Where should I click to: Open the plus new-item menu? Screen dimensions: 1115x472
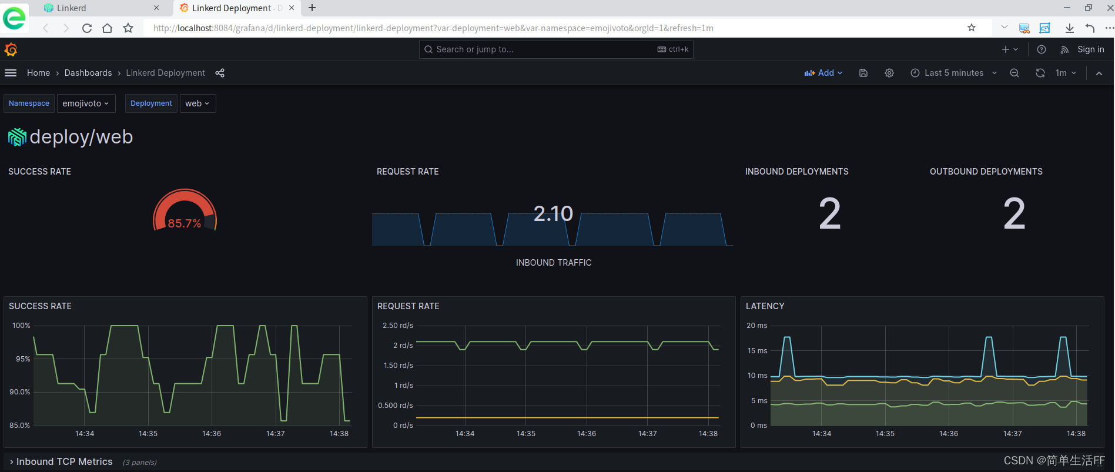tap(1010, 49)
